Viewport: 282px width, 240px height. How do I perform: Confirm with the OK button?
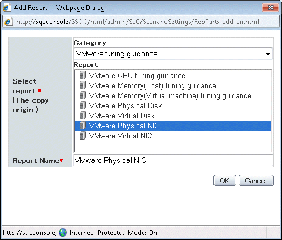coord(225,180)
